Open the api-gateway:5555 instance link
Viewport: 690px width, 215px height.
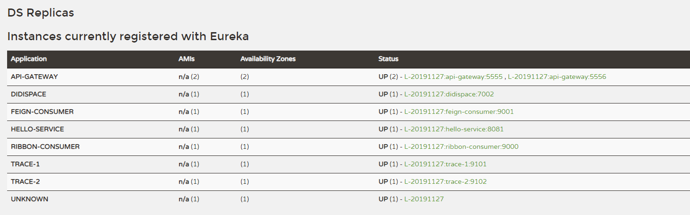[x=453, y=77]
